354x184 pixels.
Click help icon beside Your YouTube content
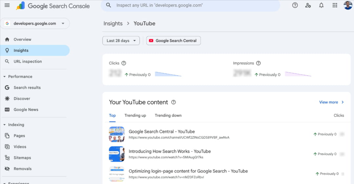[173, 102]
